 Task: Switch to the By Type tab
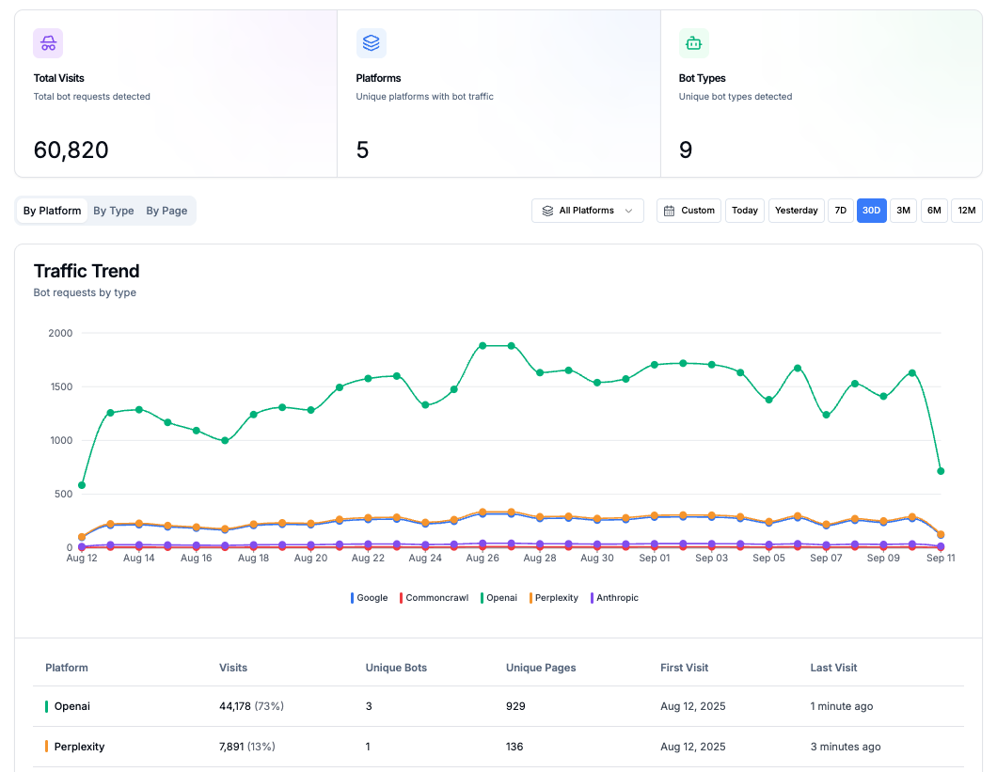[x=114, y=211]
